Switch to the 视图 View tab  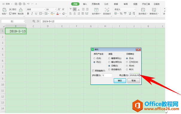135,4
